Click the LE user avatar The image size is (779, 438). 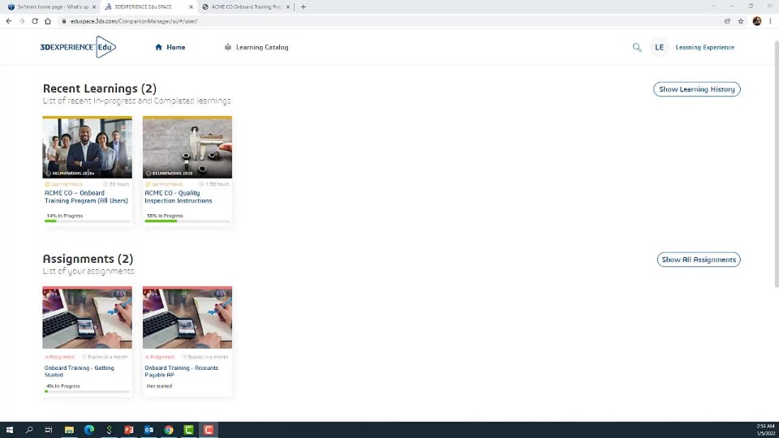pyautogui.click(x=659, y=47)
